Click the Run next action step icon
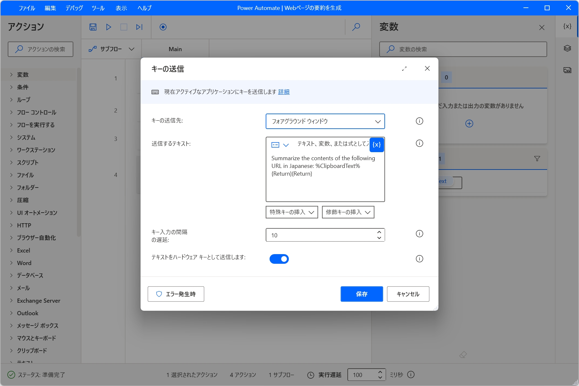The image size is (579, 386). pyautogui.click(x=139, y=27)
